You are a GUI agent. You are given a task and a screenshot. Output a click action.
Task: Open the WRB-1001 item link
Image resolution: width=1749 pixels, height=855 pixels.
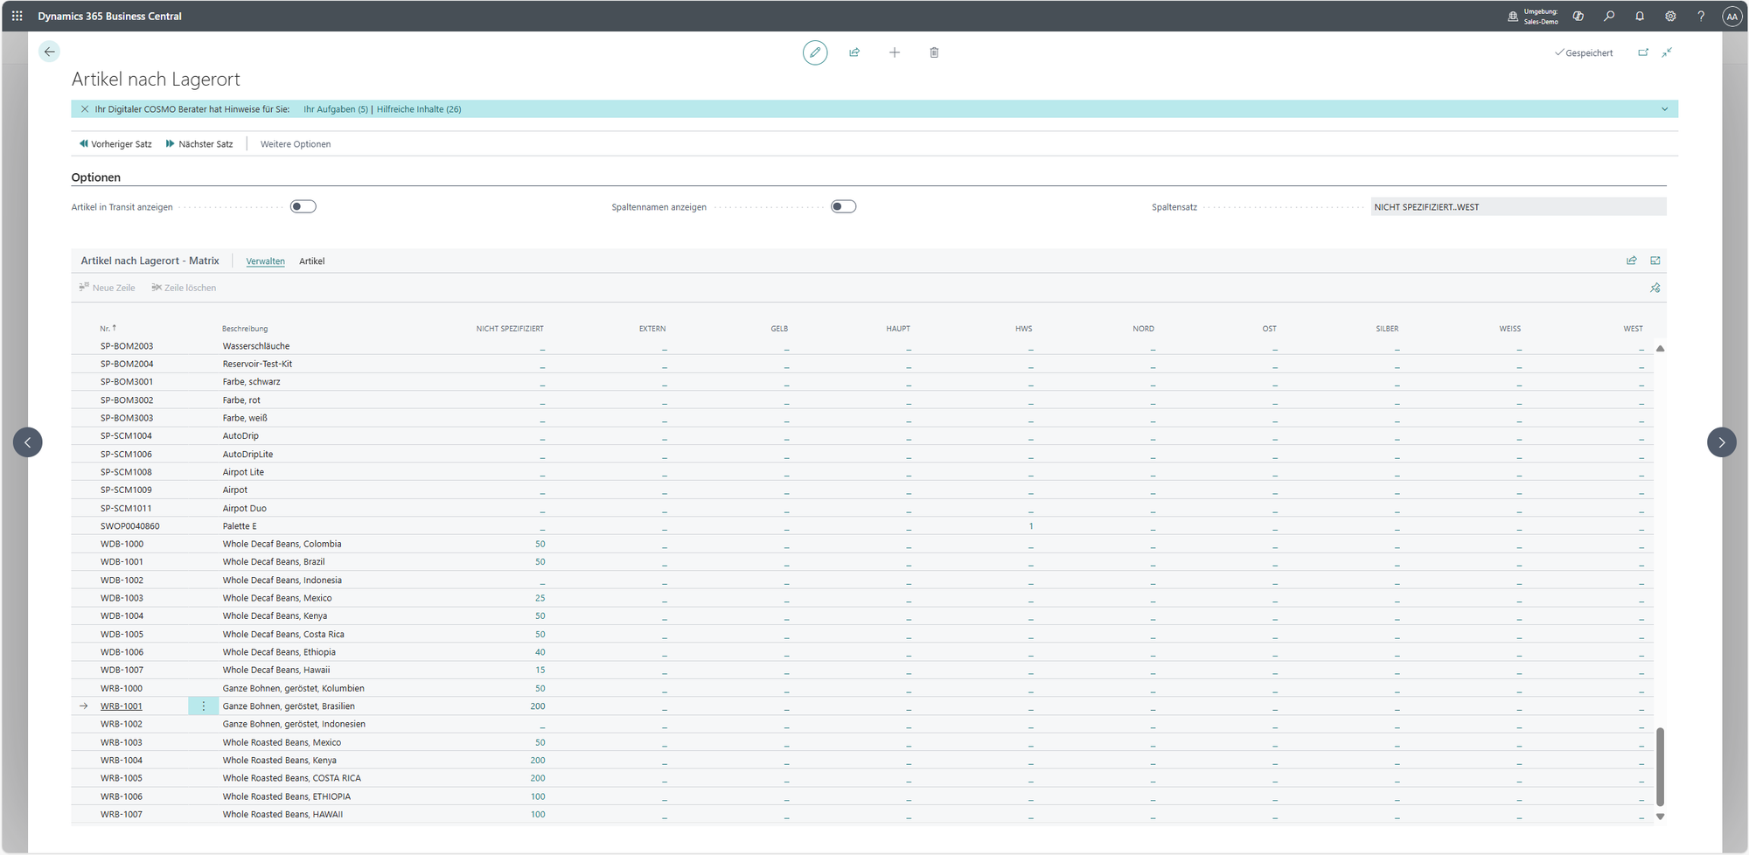121,706
